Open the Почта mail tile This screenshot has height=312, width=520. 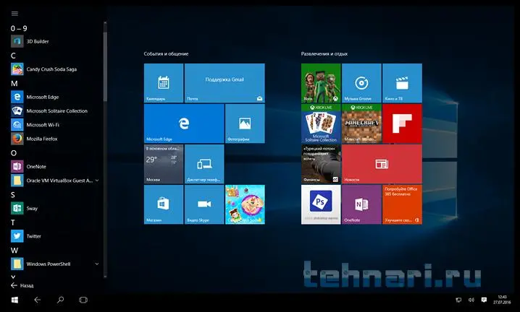click(225, 83)
